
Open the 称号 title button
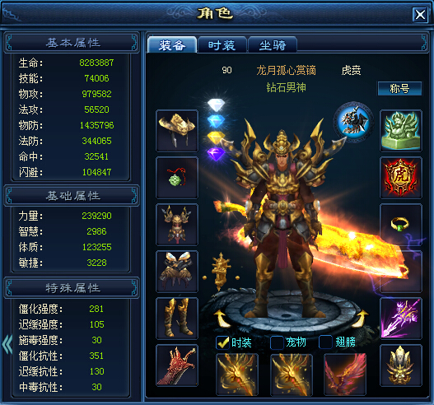click(399, 89)
